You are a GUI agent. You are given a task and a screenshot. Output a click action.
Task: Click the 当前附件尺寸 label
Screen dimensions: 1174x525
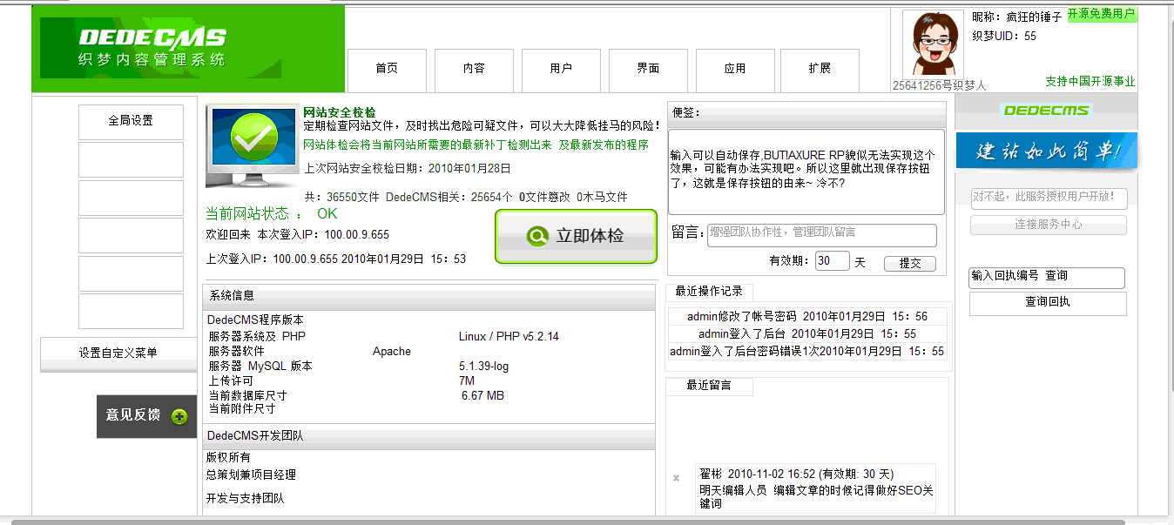242,409
